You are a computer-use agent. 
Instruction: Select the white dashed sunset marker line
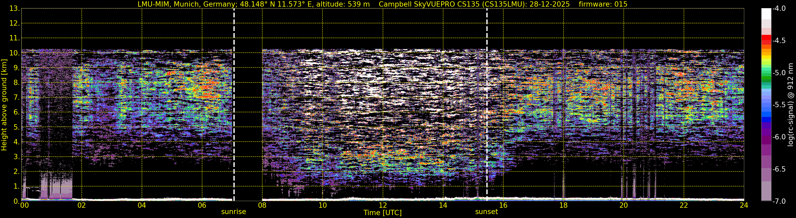click(487, 105)
